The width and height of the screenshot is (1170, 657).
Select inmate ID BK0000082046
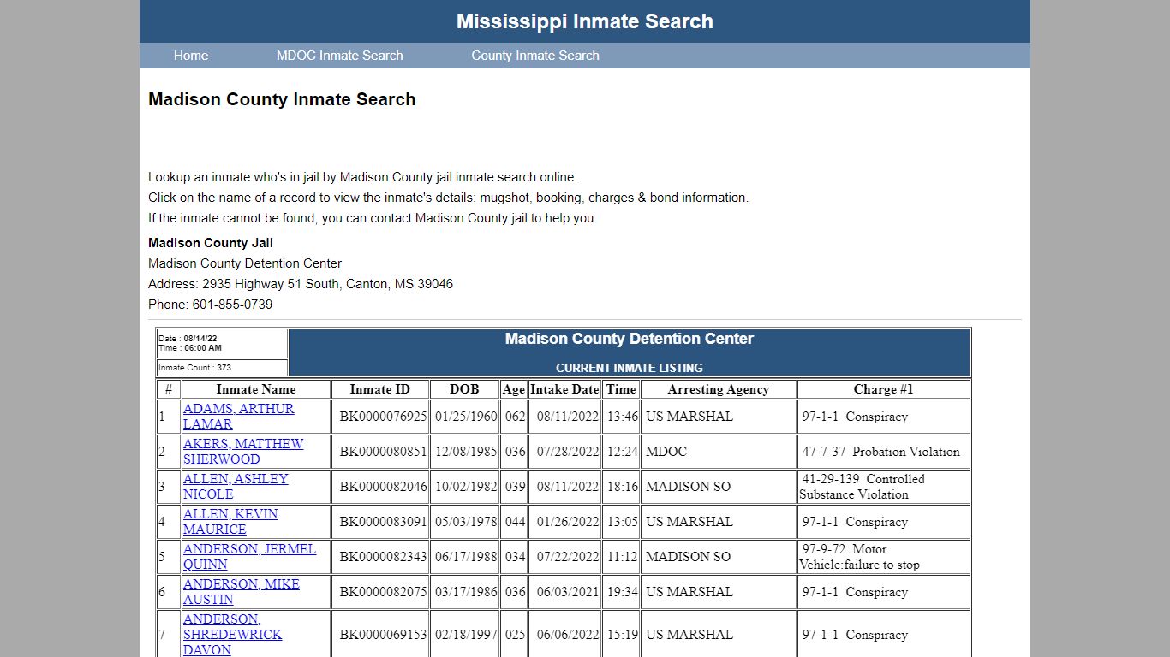[383, 487]
